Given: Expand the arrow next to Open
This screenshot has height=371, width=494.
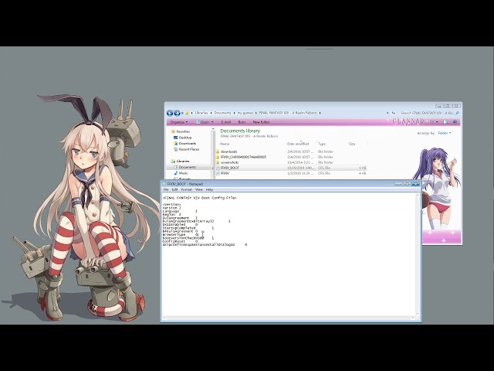Looking at the screenshot, I should (212, 122).
